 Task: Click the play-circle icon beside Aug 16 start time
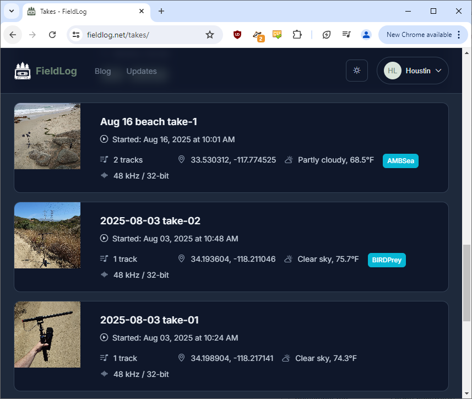click(x=104, y=139)
